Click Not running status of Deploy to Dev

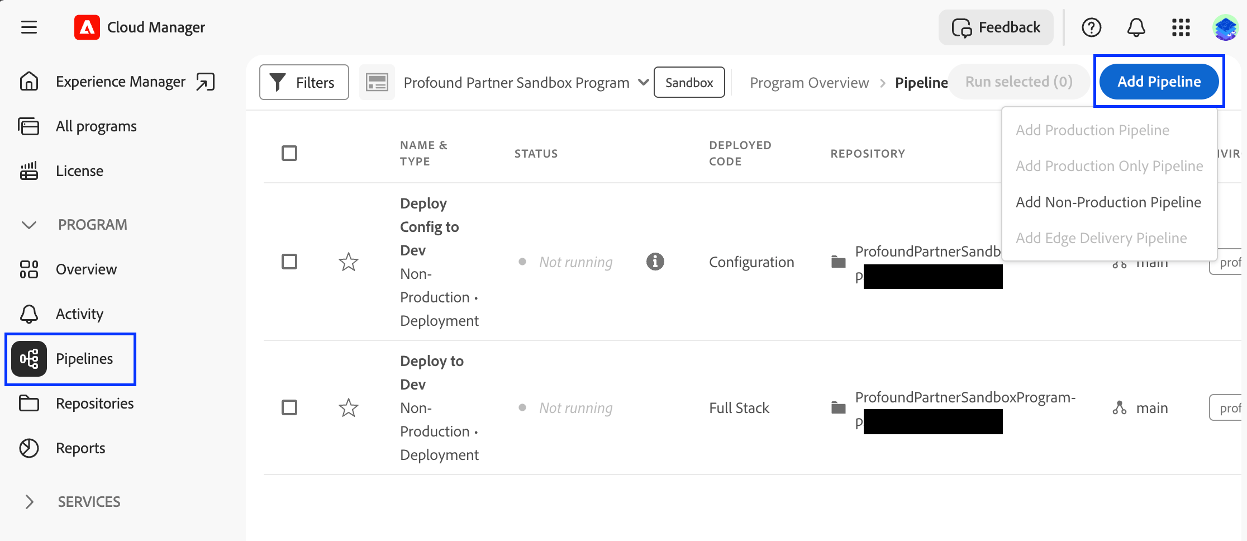click(575, 408)
